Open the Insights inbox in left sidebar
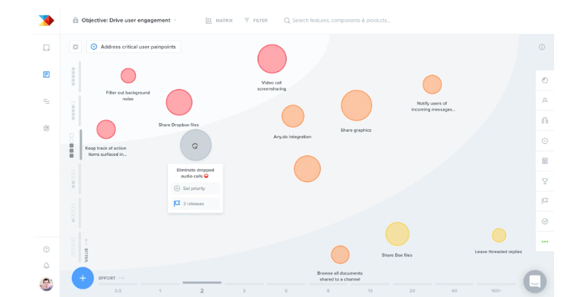Viewport: 572px width, 297px height. [x=46, y=48]
